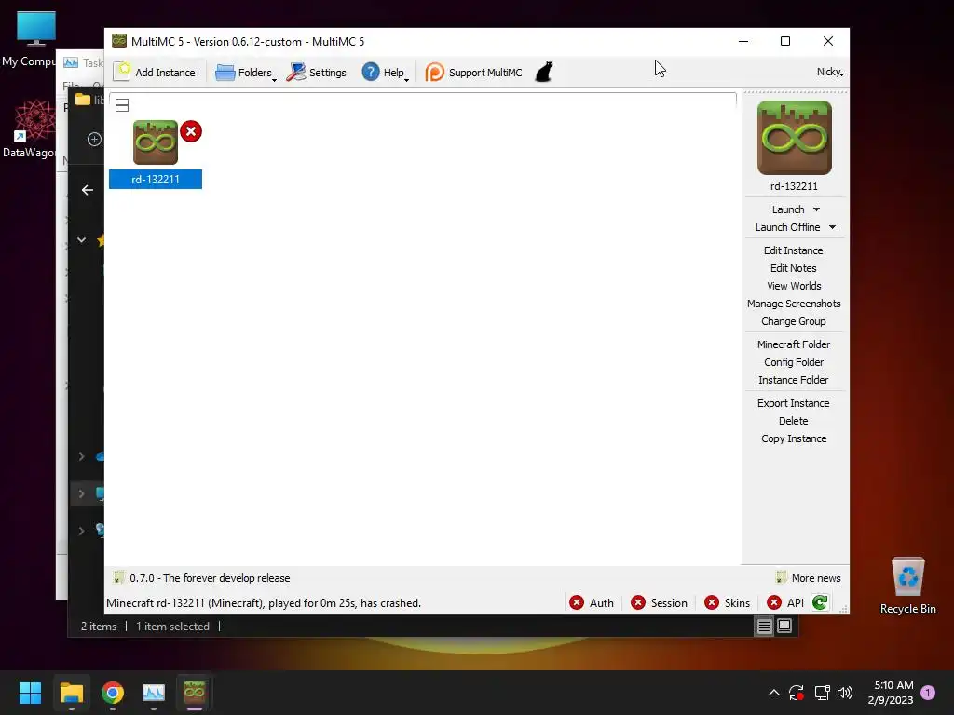Screen dimensions: 954x715
Task: Open Task Manager from the taskbar
Action: point(154,693)
